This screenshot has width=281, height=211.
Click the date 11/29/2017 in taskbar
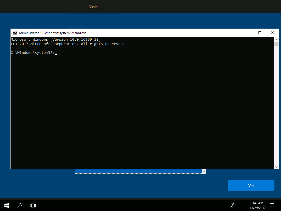point(257,208)
